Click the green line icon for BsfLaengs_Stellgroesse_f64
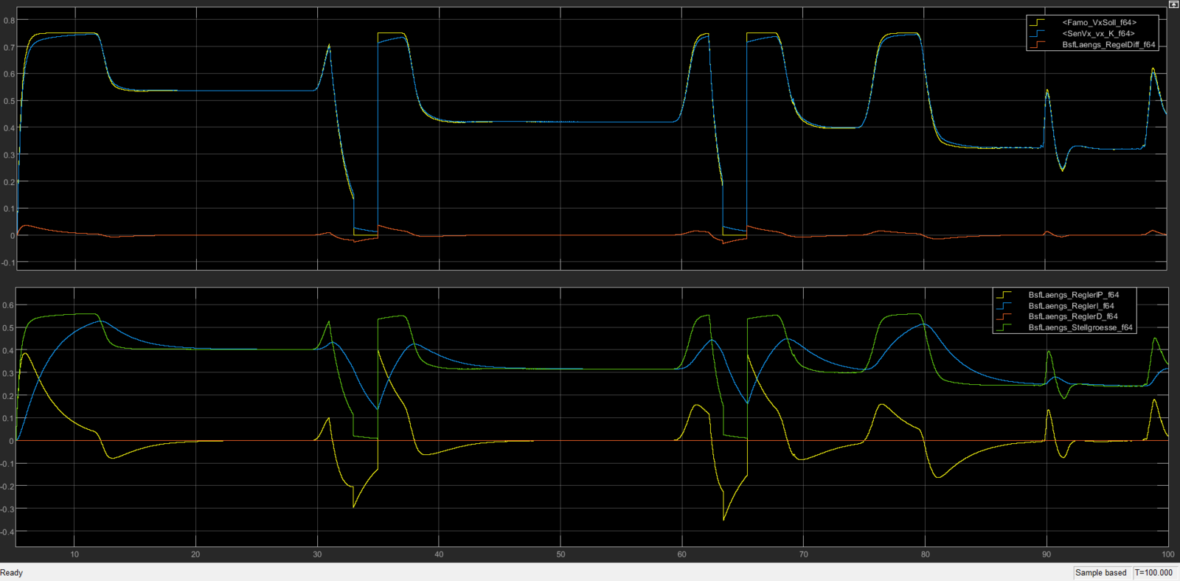This screenshot has height=581, width=1180. point(1004,327)
